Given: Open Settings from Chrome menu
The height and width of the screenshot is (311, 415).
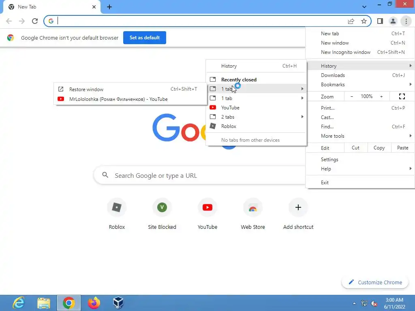Looking at the screenshot, I should (360, 160).
